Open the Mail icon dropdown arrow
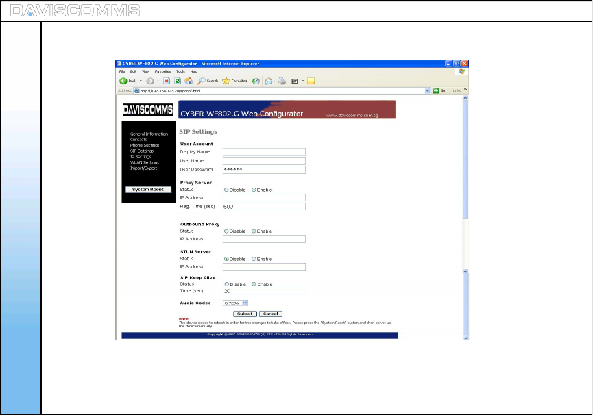Image resolution: width=593 pixels, height=415 pixels. tap(274, 81)
